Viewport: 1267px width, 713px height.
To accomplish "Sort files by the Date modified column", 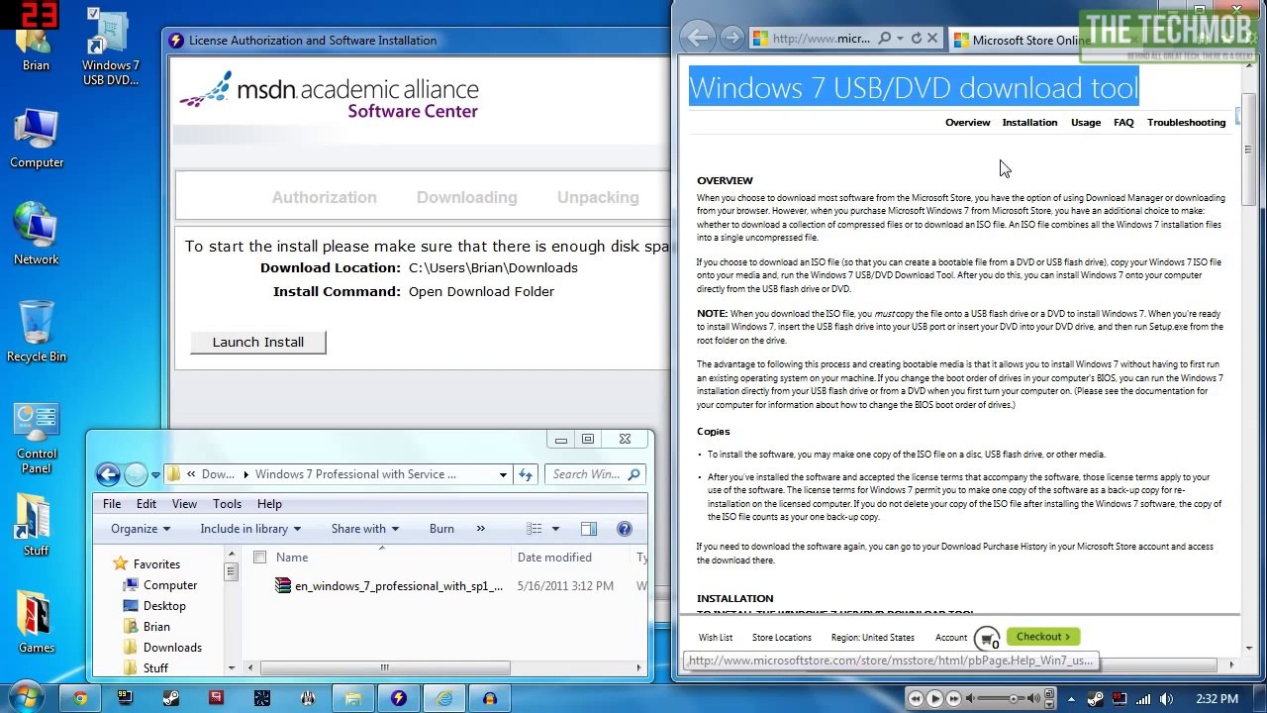I will point(554,558).
